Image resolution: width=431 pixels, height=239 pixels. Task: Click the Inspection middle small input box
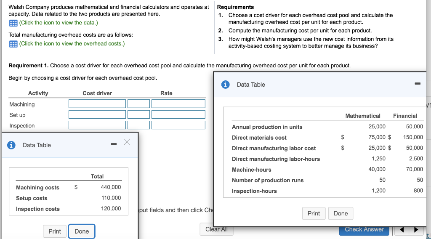tap(138, 125)
